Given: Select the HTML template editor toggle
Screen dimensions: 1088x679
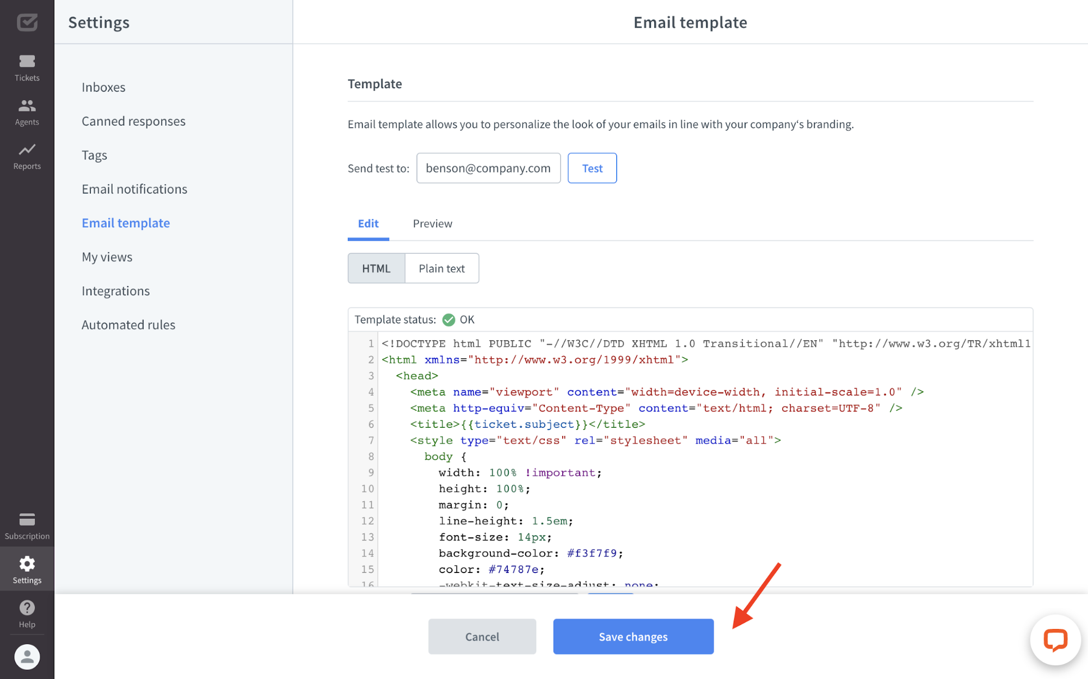Looking at the screenshot, I should pos(377,269).
